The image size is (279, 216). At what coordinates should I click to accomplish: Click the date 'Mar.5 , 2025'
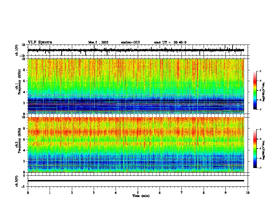click(98, 42)
